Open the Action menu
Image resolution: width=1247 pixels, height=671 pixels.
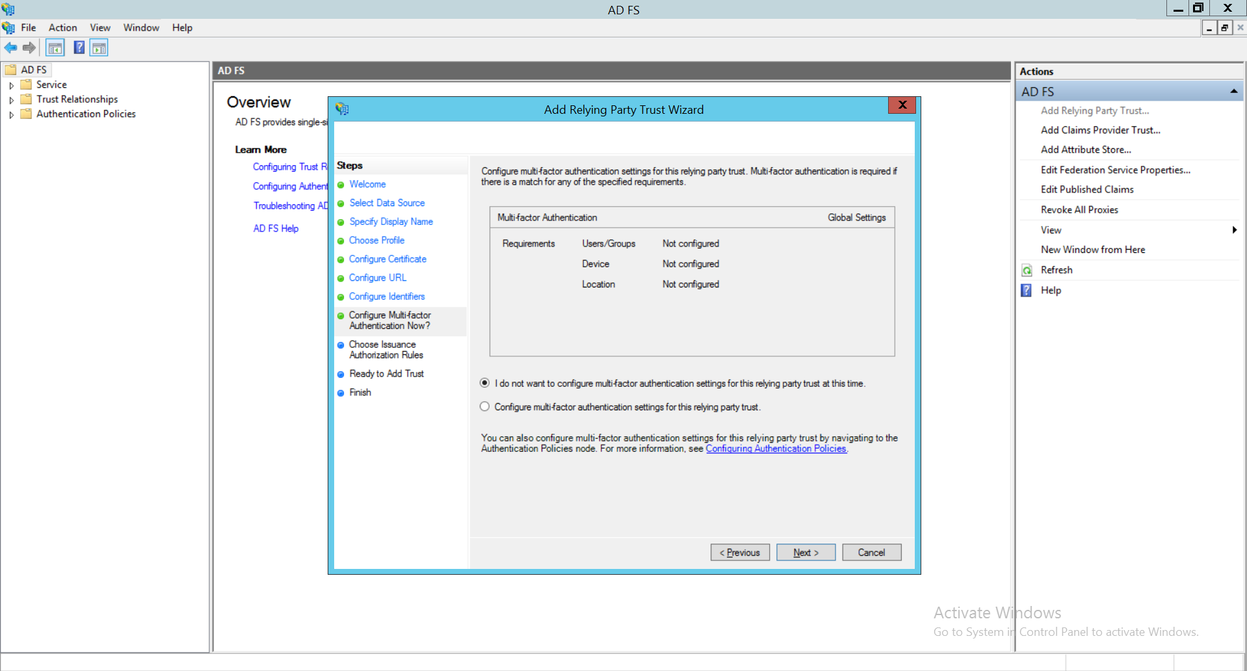tap(62, 27)
